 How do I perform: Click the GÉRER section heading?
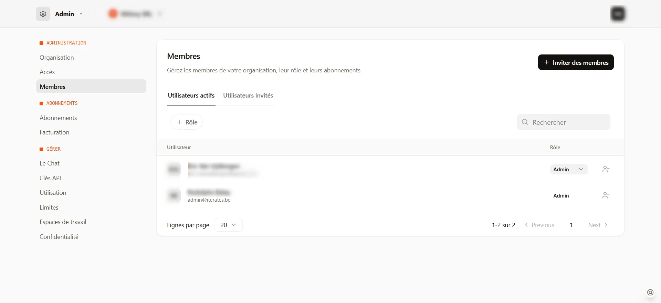[x=53, y=149]
